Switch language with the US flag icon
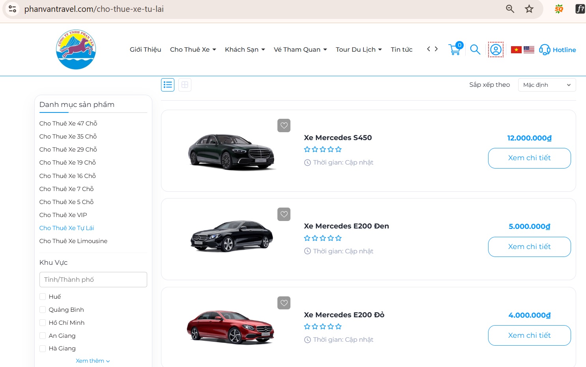The image size is (586, 367). point(529,49)
